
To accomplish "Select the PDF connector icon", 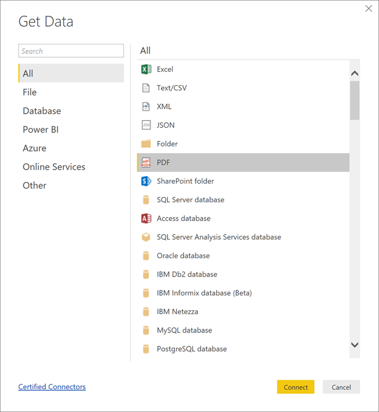I will point(146,162).
